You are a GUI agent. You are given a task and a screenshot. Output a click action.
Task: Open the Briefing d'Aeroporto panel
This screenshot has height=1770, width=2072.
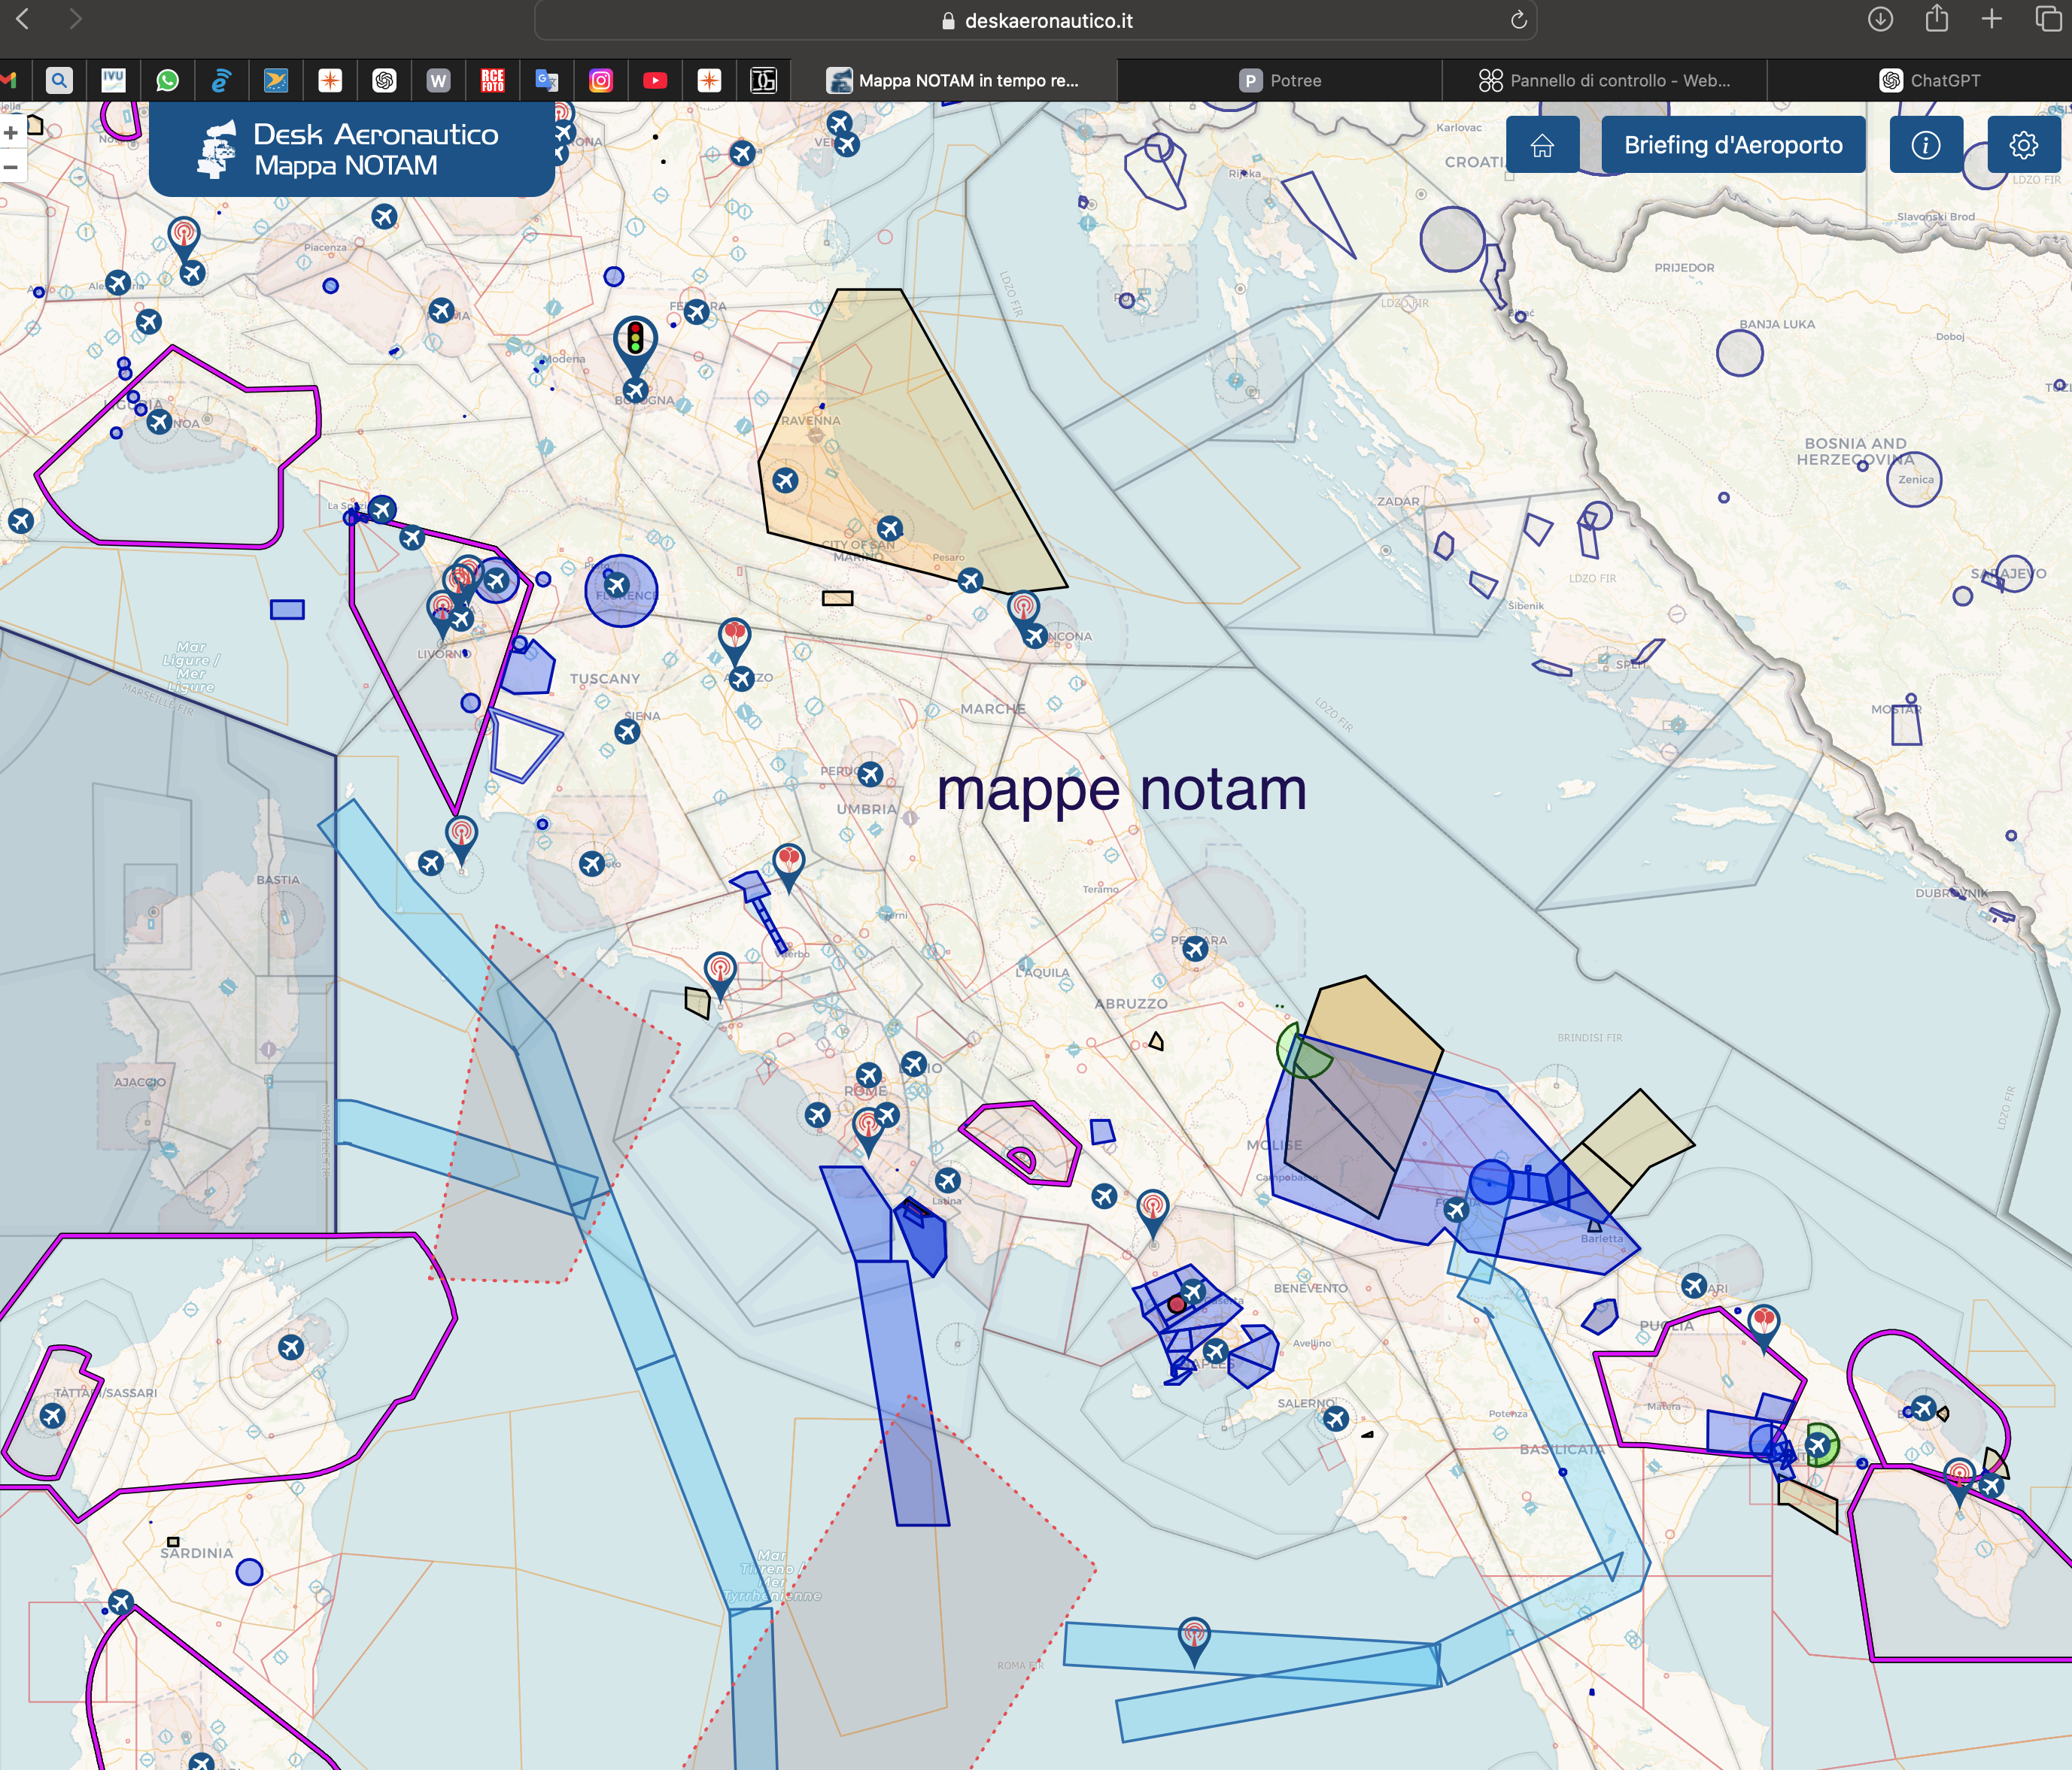(1732, 145)
